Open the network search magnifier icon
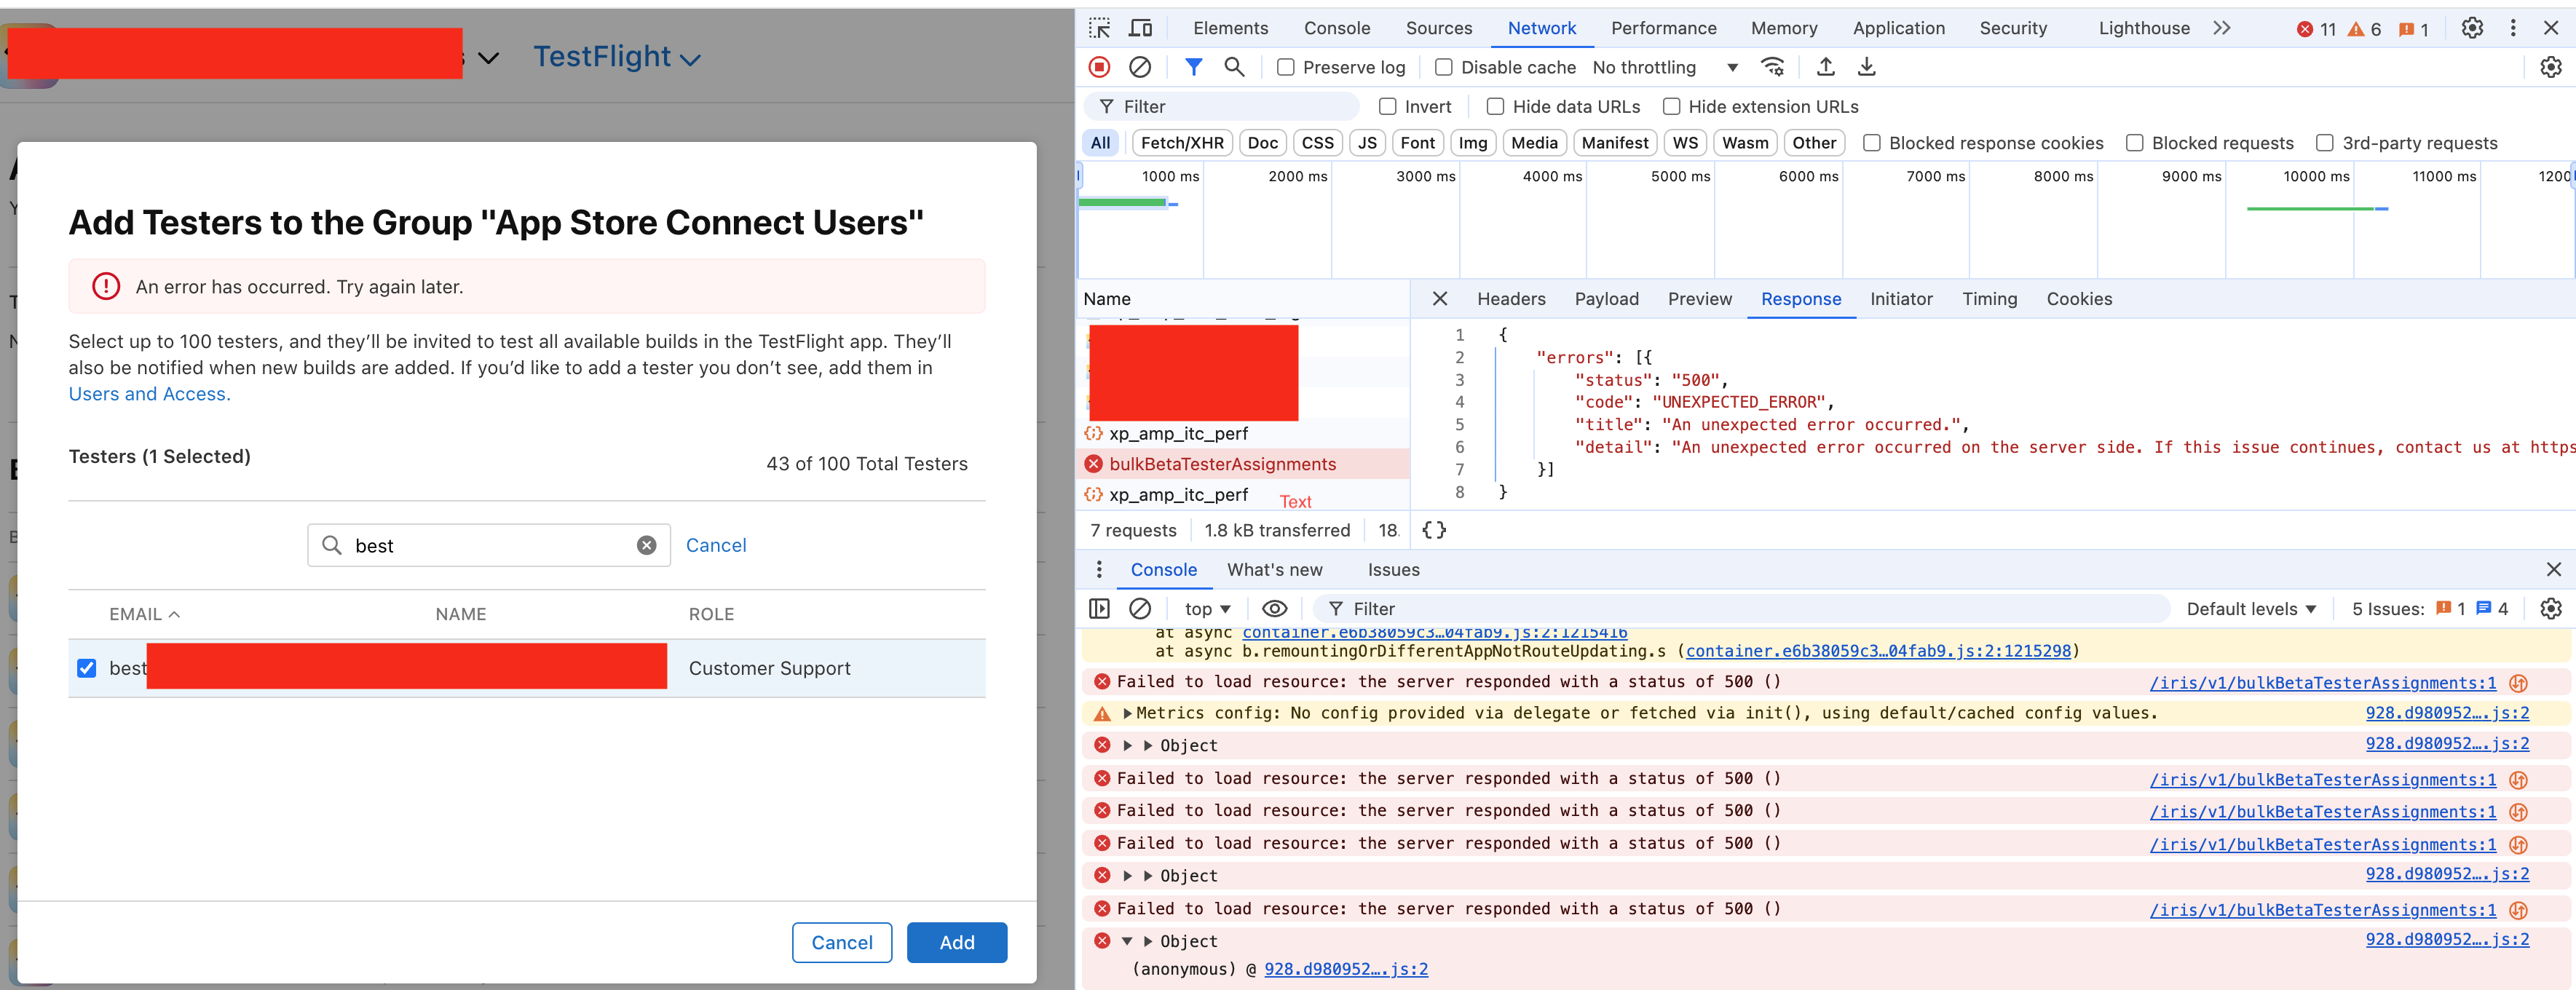 [x=1234, y=67]
